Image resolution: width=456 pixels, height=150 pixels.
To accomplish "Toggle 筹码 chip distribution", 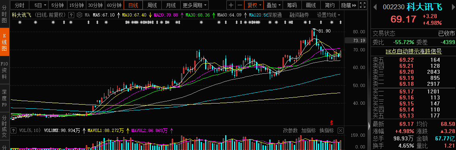I will click(292, 5).
